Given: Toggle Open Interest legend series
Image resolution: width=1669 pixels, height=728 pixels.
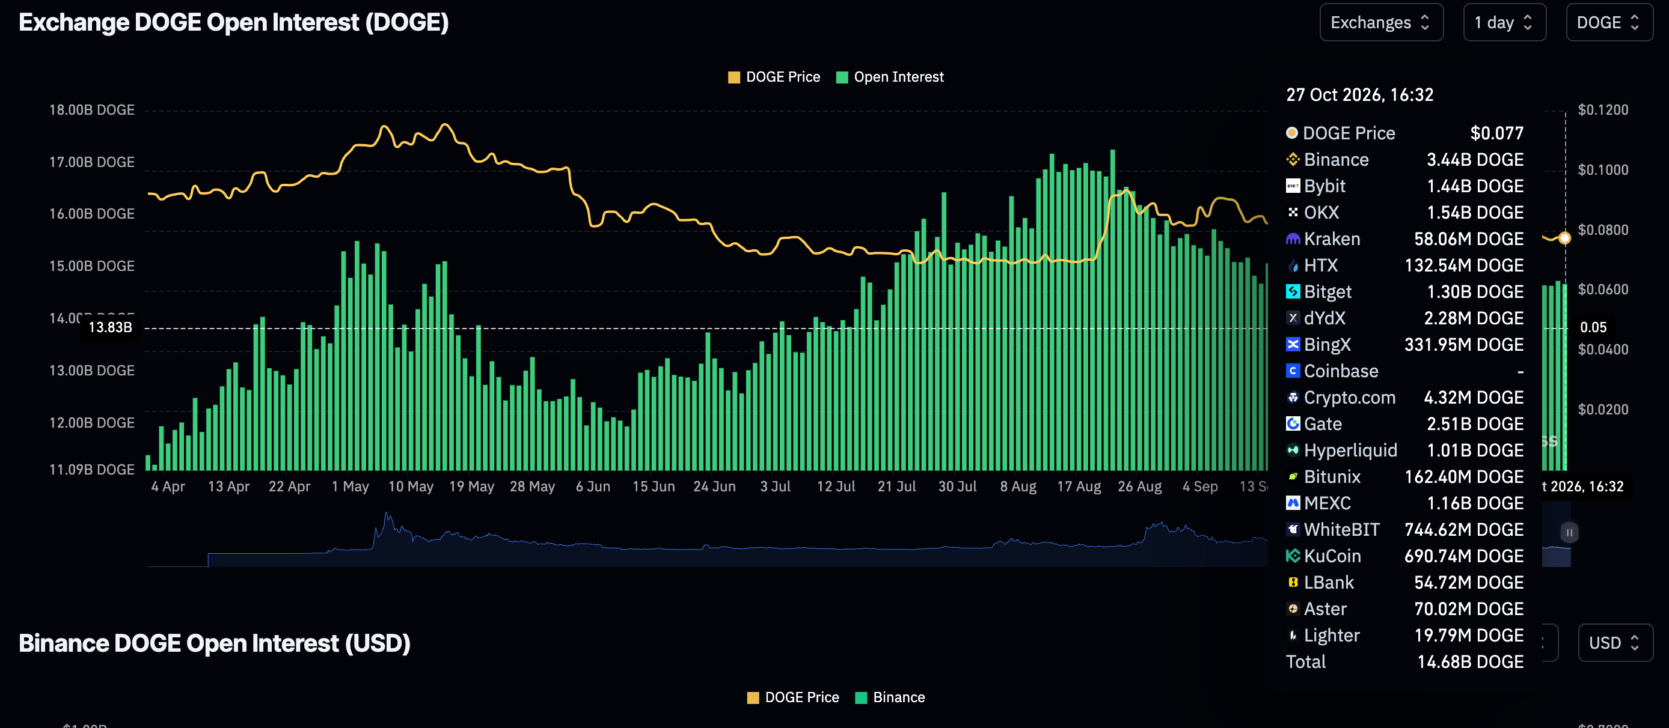Looking at the screenshot, I should [x=890, y=77].
